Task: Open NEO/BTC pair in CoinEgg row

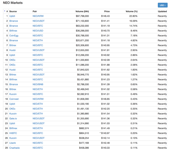Action: (38, 36)
